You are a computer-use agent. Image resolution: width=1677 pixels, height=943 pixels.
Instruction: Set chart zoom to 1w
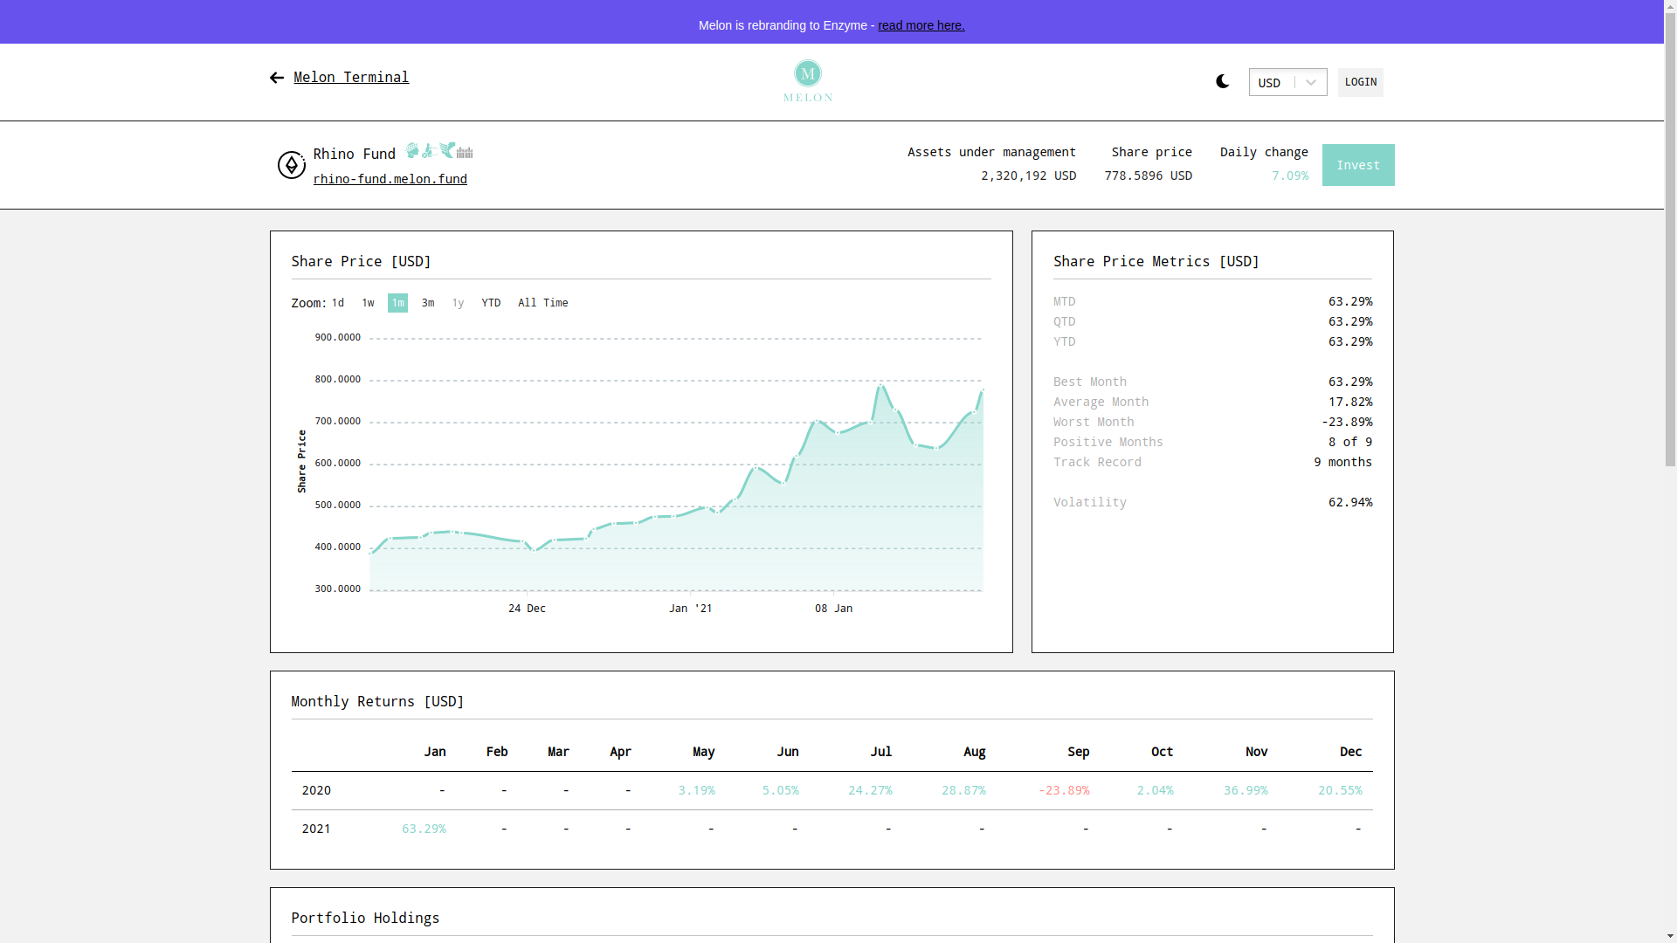(x=368, y=303)
